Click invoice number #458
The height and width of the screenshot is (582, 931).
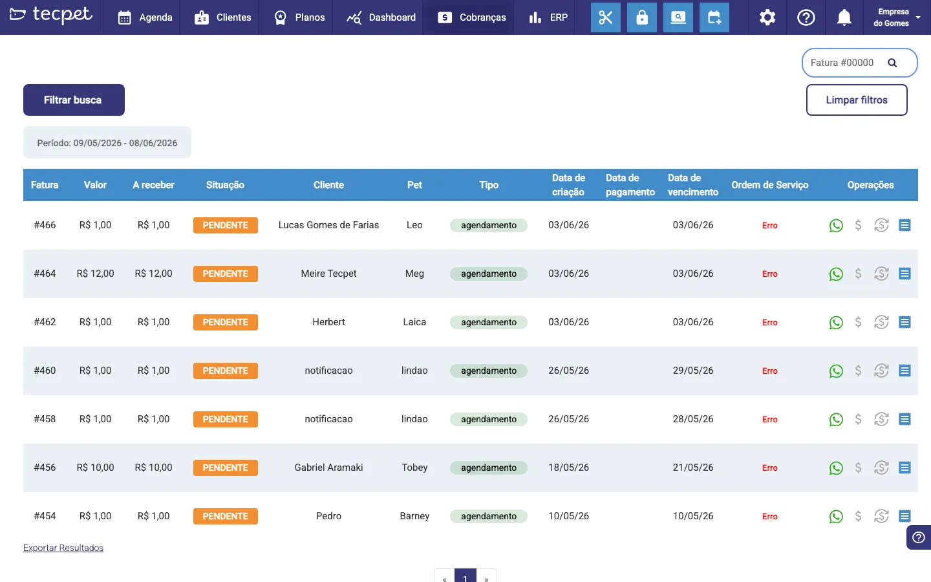point(45,419)
